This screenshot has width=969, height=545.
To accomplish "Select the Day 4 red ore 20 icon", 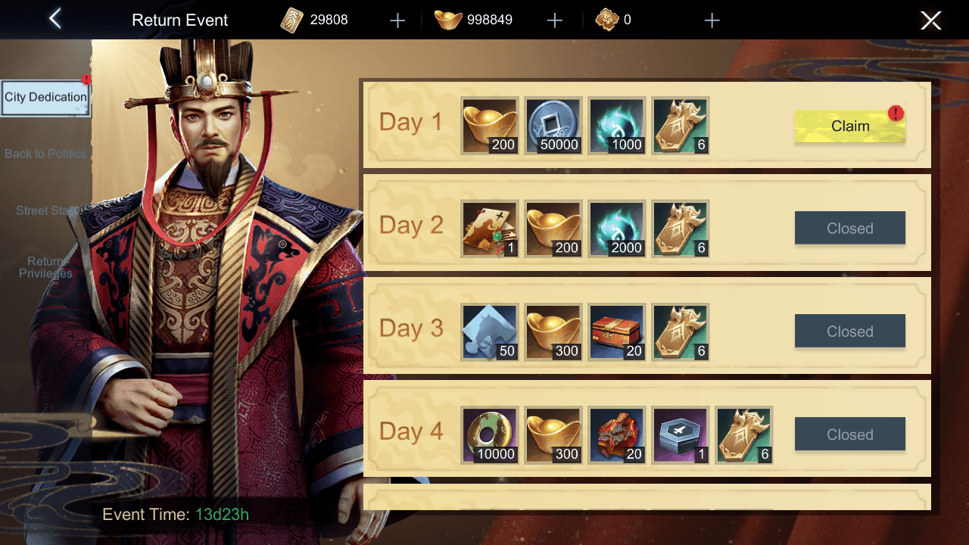I will pyautogui.click(x=617, y=434).
